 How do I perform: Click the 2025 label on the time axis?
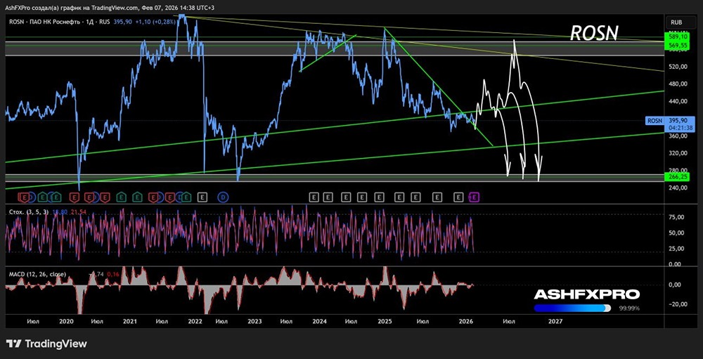click(x=385, y=321)
